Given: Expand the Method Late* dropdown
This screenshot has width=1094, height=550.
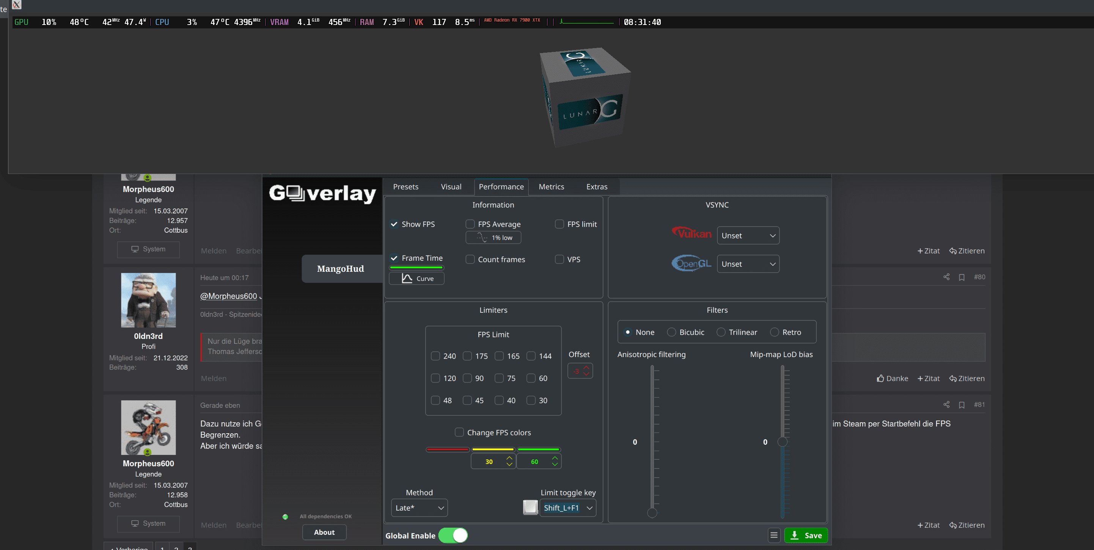Looking at the screenshot, I should pyautogui.click(x=419, y=508).
